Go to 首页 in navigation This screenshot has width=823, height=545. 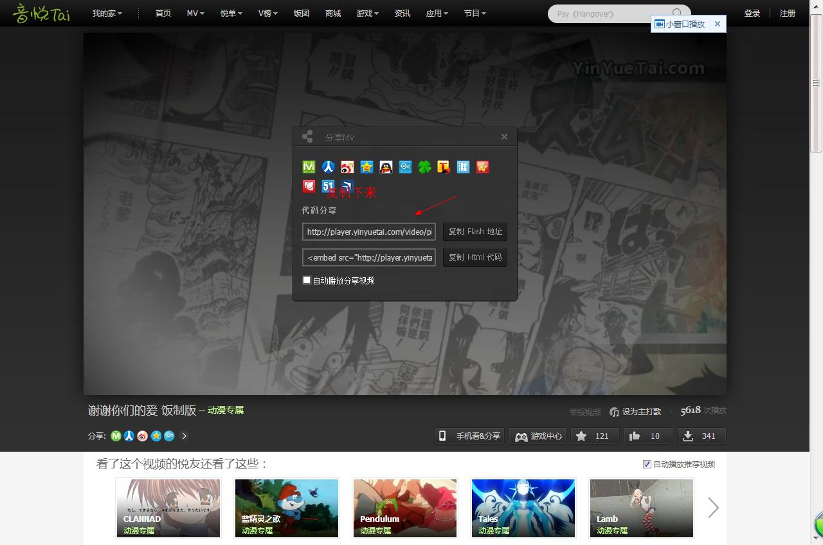[163, 13]
